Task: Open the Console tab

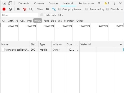Action: [39, 3]
